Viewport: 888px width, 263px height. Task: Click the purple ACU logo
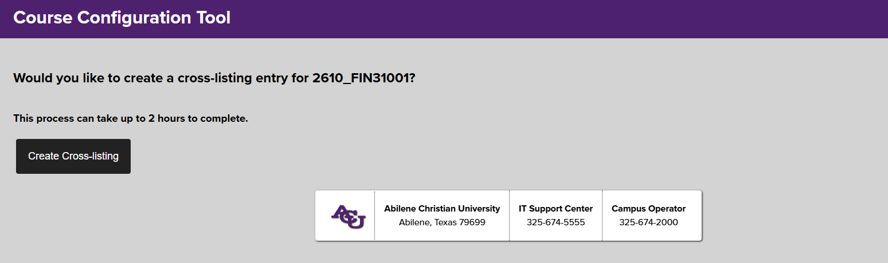pos(347,216)
